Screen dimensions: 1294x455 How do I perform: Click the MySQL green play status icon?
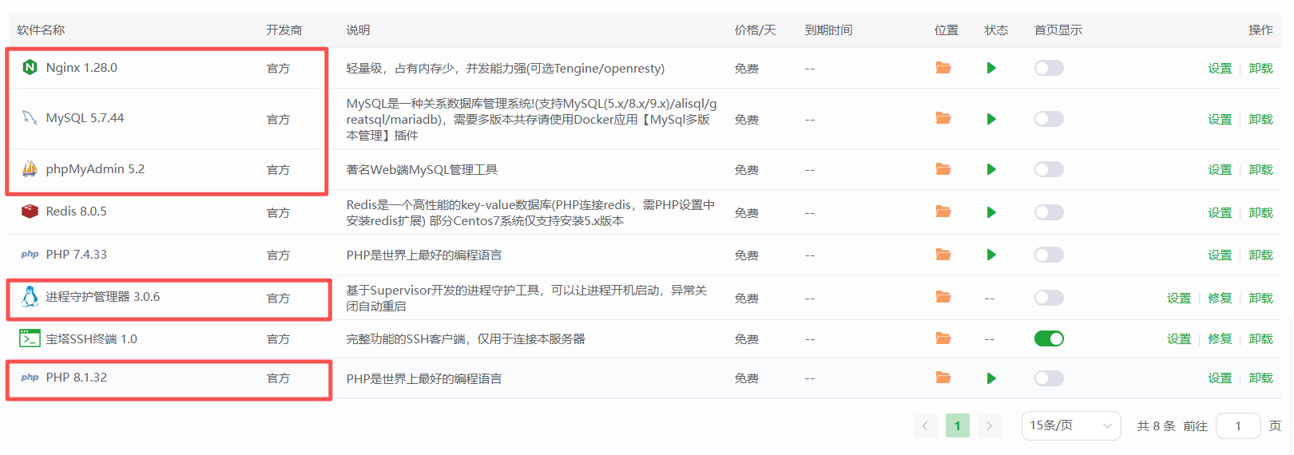pos(991,119)
